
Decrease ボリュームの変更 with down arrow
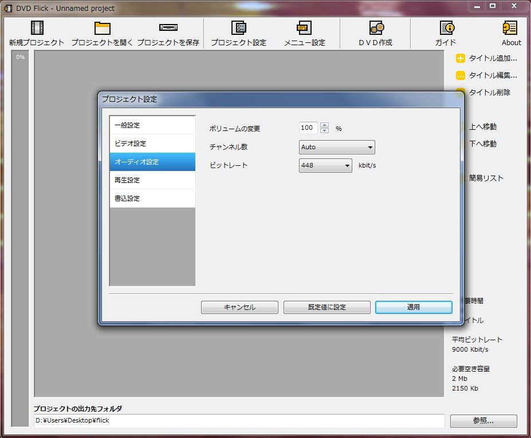pyautogui.click(x=324, y=130)
